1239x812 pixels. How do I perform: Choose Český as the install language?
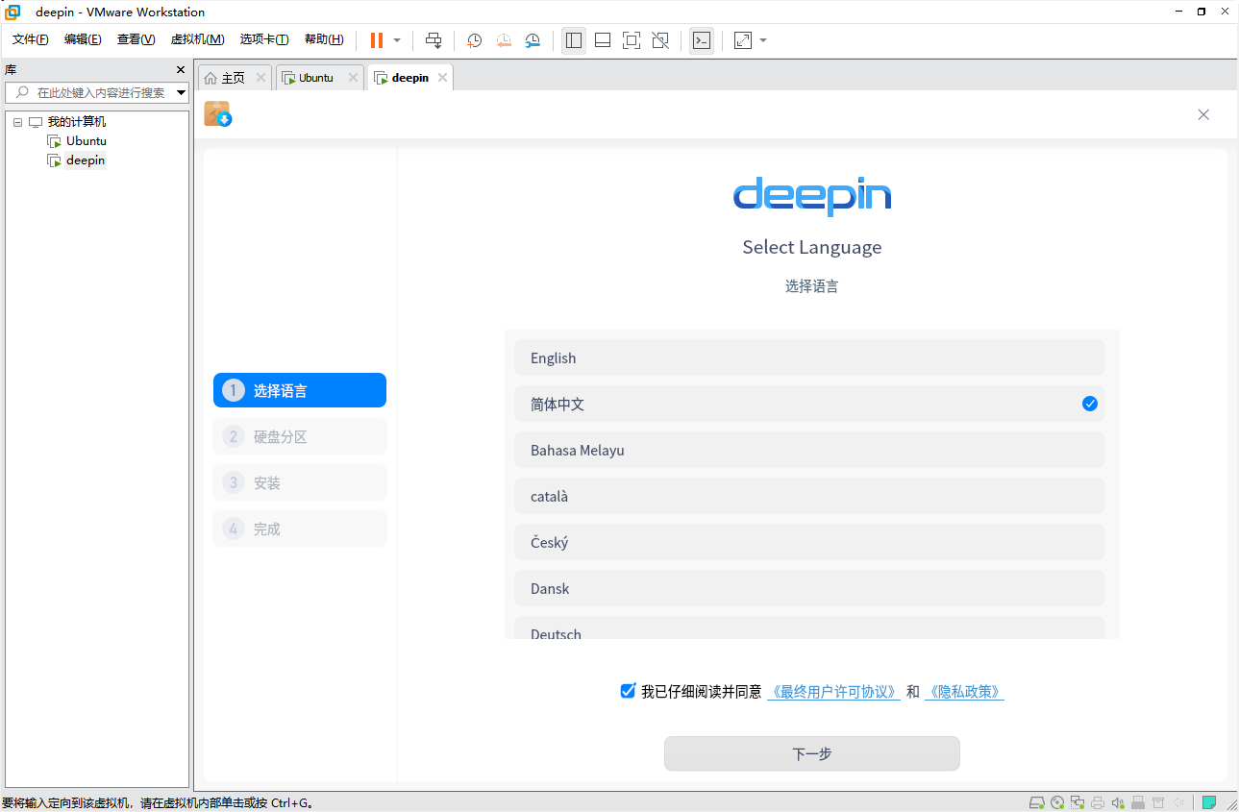809,542
